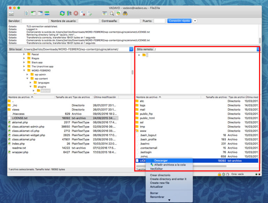This screenshot has height=203, width=268.
Task: Sort local list by Nombre de archivo header
Action: [x=31, y=97]
